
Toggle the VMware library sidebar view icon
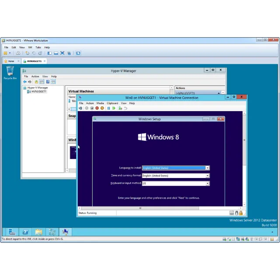(49, 53)
